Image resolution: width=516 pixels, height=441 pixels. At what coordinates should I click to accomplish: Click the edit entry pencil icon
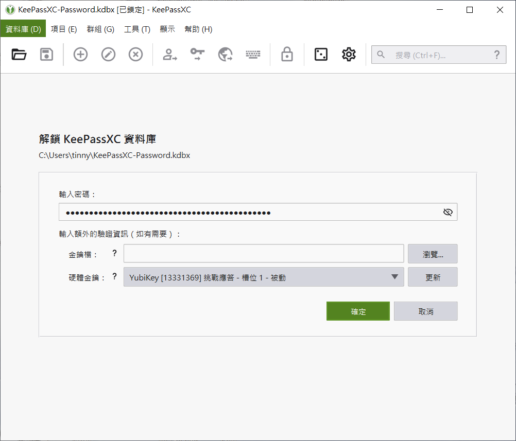(x=108, y=54)
